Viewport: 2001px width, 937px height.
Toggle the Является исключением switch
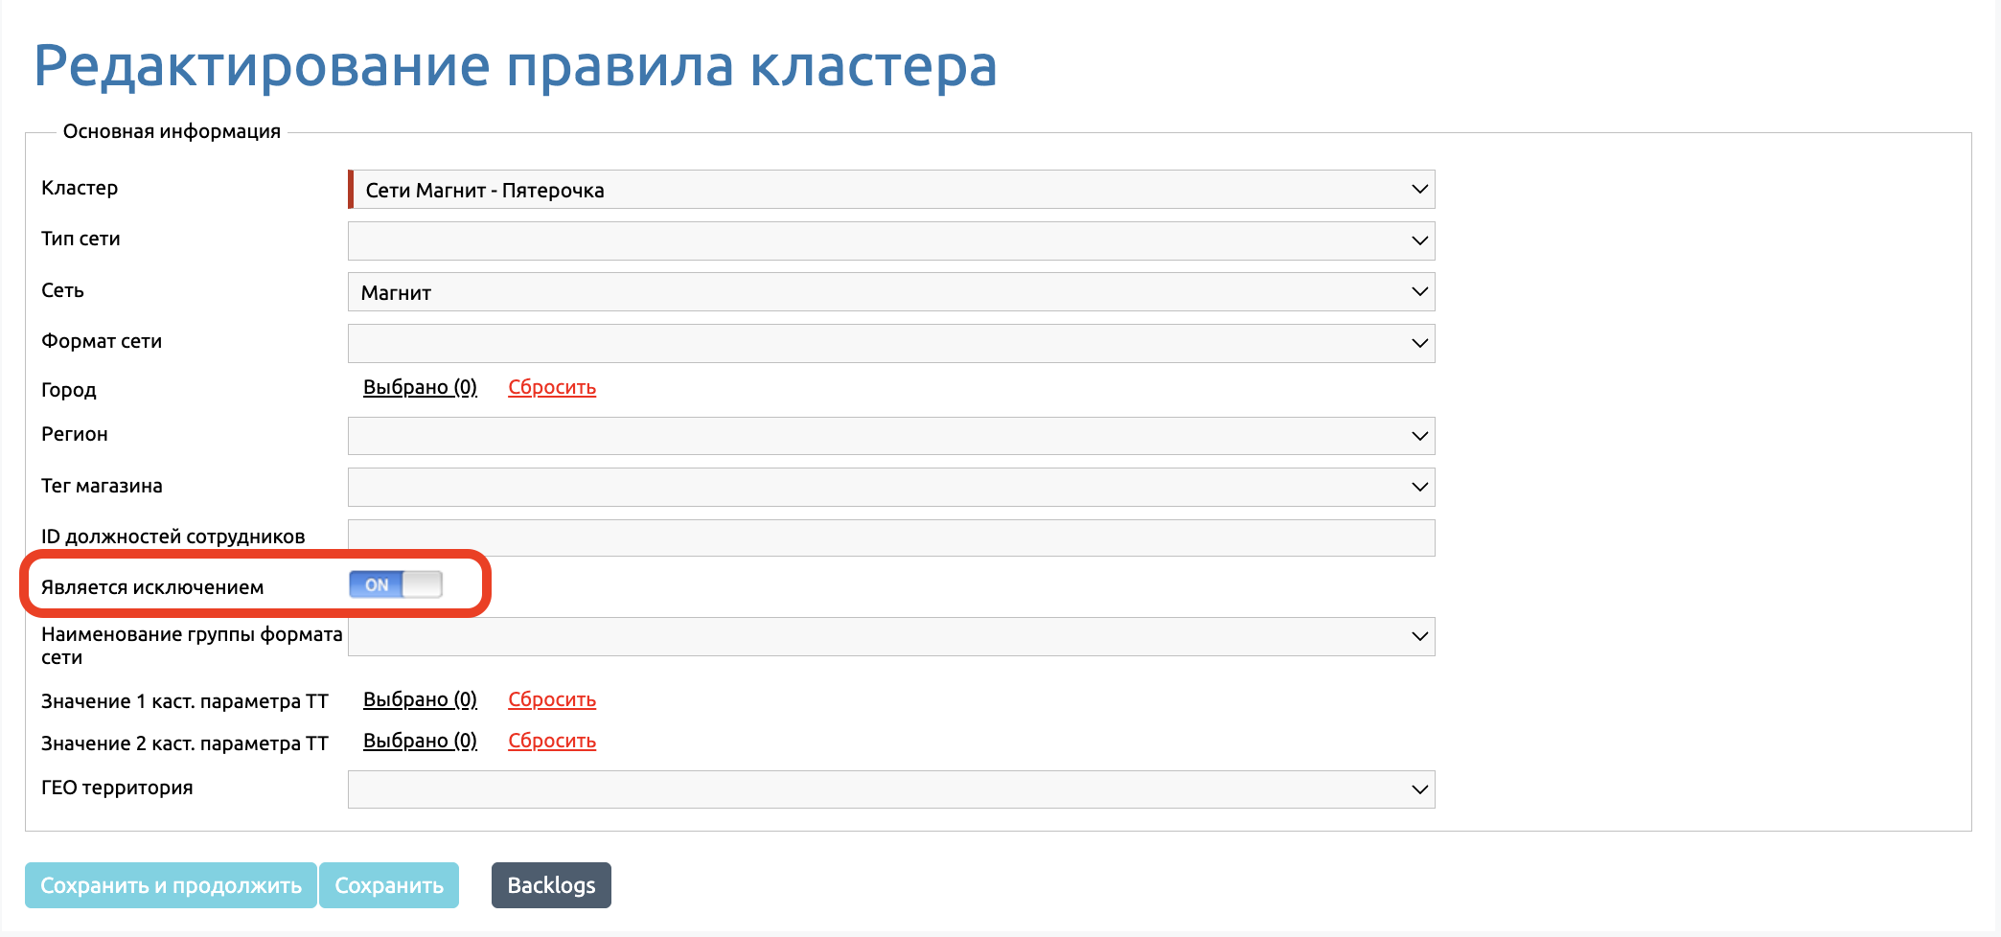tap(396, 584)
